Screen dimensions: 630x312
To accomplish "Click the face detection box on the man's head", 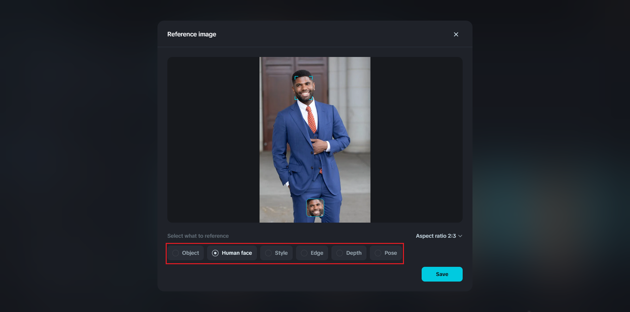I will (x=303, y=88).
